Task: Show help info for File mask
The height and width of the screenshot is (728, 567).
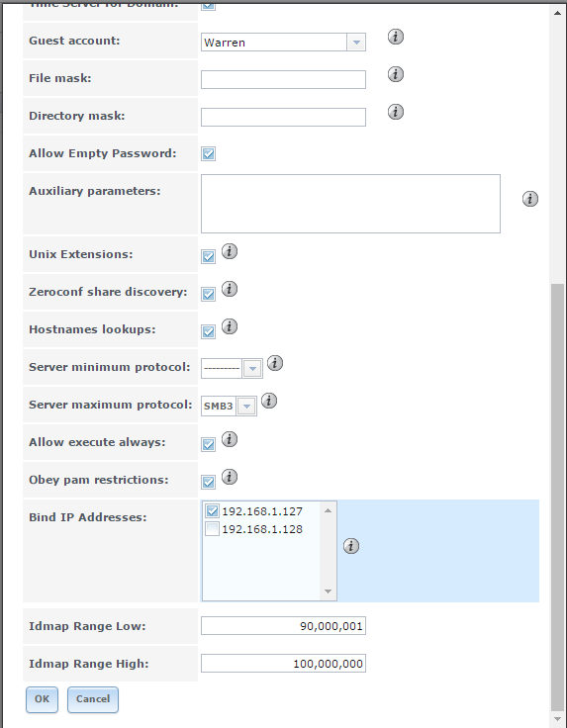Action: (x=395, y=74)
